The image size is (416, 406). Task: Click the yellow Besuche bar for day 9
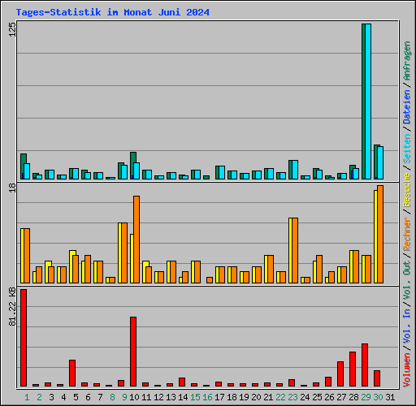(x=119, y=253)
